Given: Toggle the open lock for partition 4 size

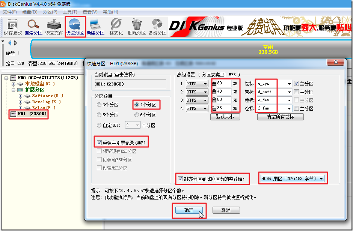Looking at the screenshot, I should [x=214, y=108].
